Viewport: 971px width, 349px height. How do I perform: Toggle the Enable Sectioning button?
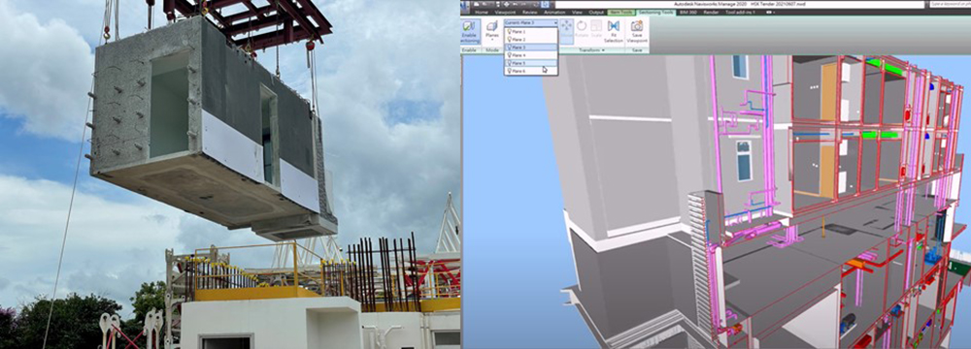[470, 32]
